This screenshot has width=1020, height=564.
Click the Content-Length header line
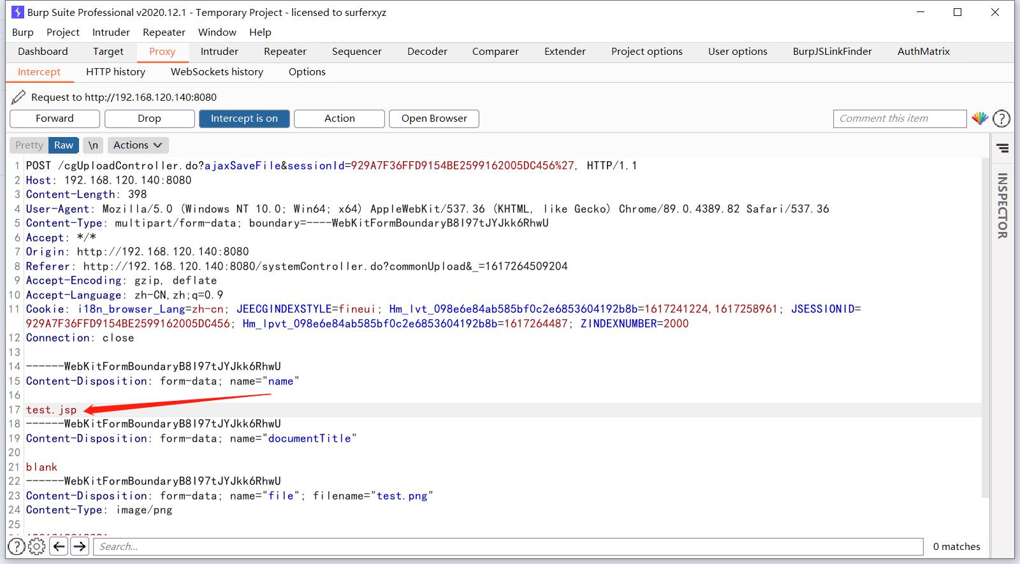[87, 194]
